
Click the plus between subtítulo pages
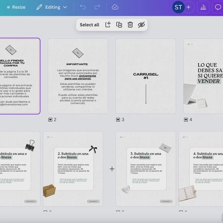click(112, 169)
